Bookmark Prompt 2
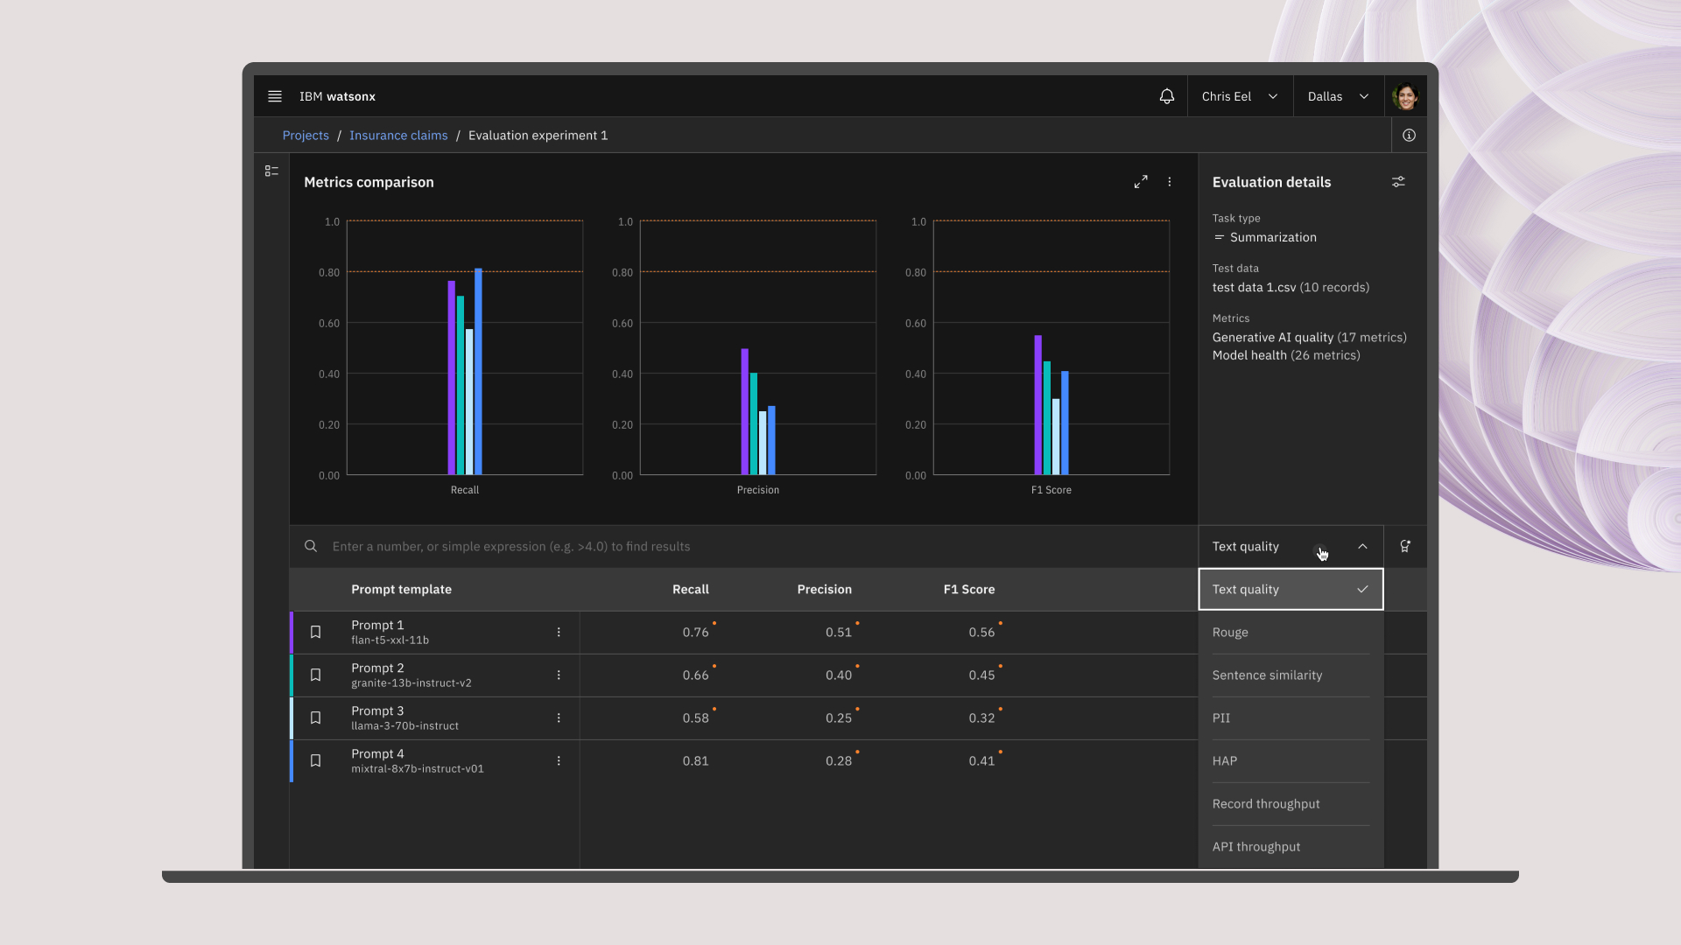The width and height of the screenshot is (1681, 945). [x=316, y=675]
